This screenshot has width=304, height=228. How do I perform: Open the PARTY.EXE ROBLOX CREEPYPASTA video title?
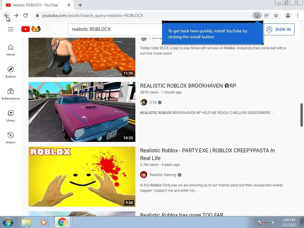point(208,154)
